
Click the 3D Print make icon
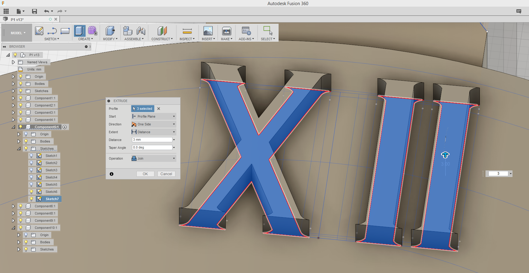point(227,31)
